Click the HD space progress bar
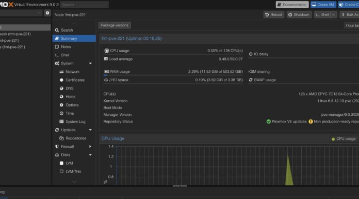The height and width of the screenshot is (199, 359). tap(173, 84)
